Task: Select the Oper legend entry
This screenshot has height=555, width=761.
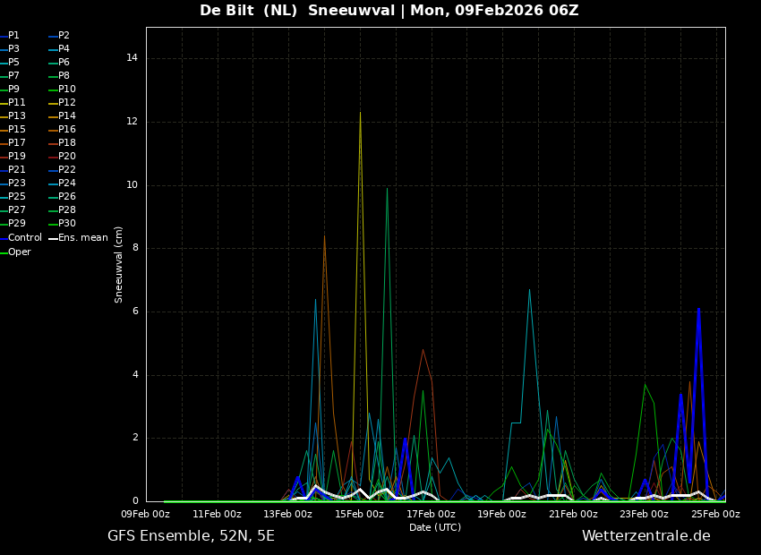Action: tap(19, 252)
